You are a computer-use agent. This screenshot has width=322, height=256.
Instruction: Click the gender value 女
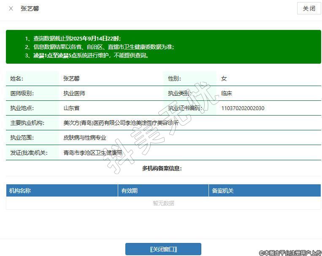(224, 78)
